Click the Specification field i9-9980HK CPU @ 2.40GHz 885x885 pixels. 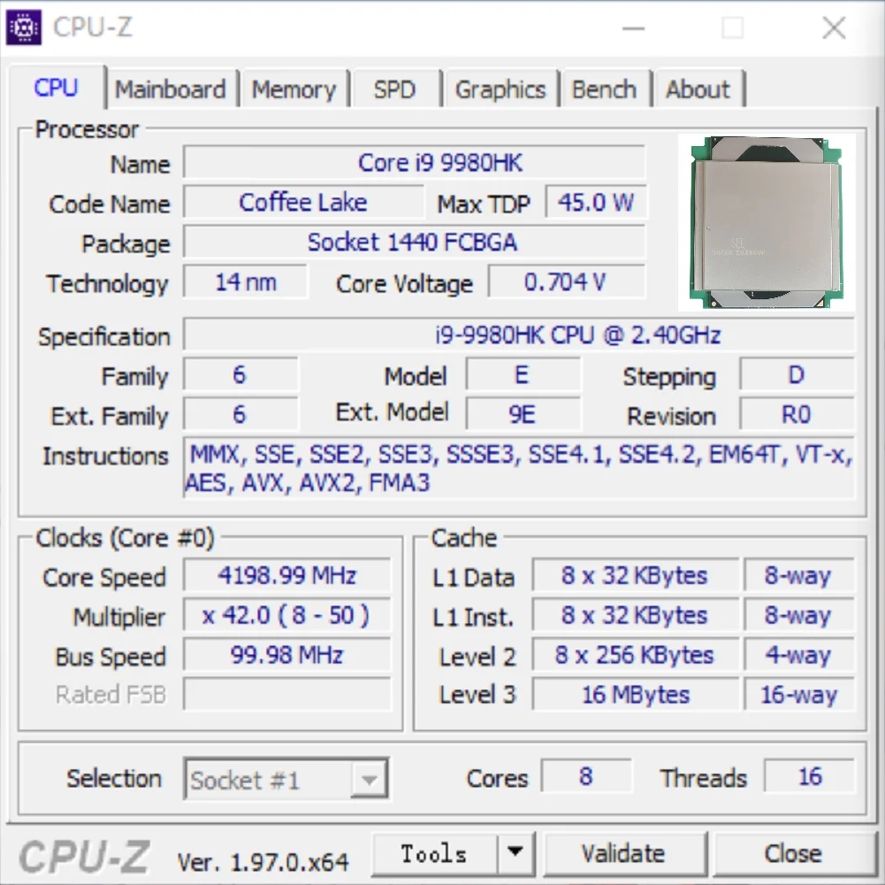[519, 335]
